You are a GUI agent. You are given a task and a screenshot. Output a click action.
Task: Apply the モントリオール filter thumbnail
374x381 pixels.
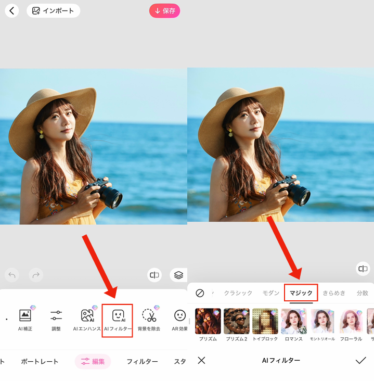323,321
